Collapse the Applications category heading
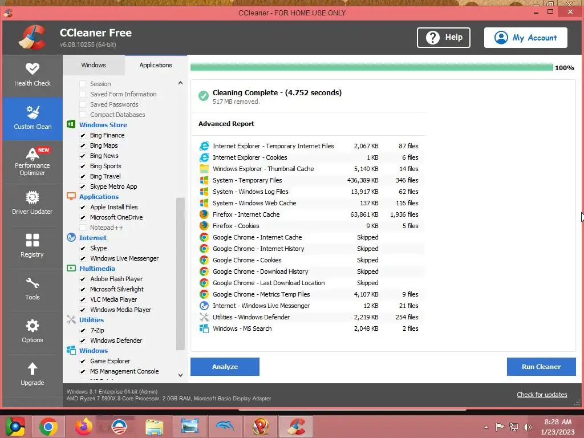This screenshot has width=584, height=438. [99, 197]
